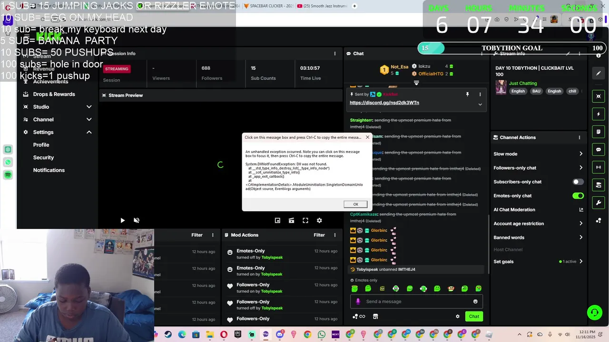Open Achievements in sidebar
The width and height of the screenshot is (609, 342).
(51, 82)
